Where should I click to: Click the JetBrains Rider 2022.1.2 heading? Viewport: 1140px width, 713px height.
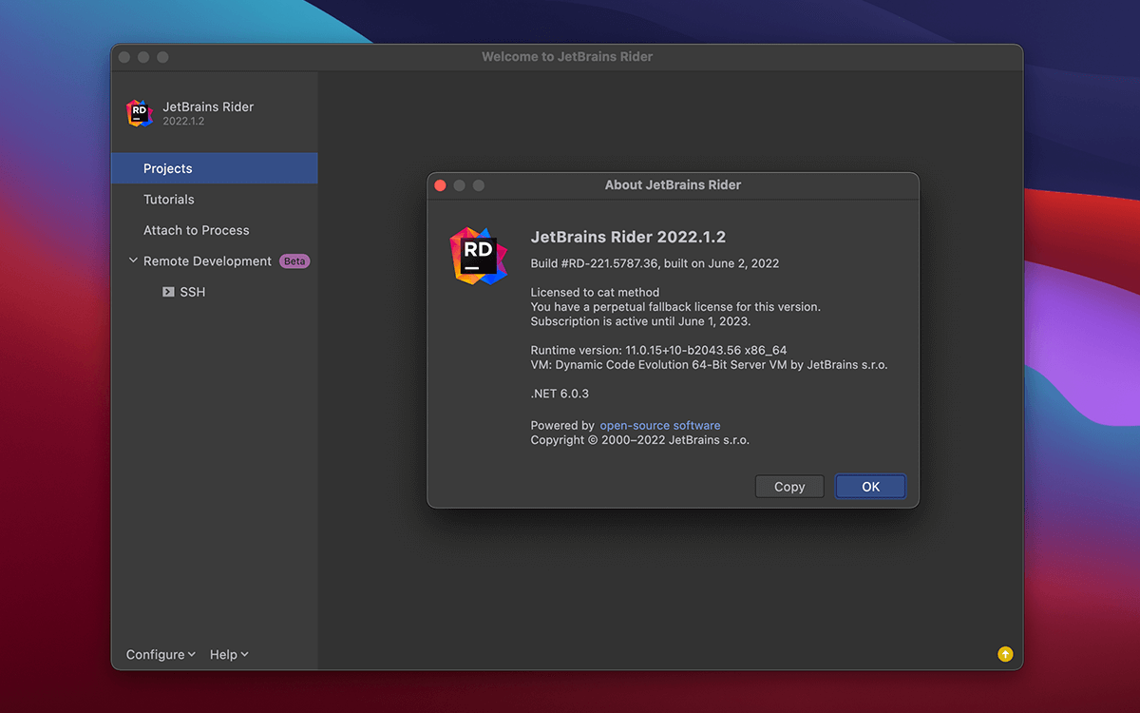click(628, 238)
